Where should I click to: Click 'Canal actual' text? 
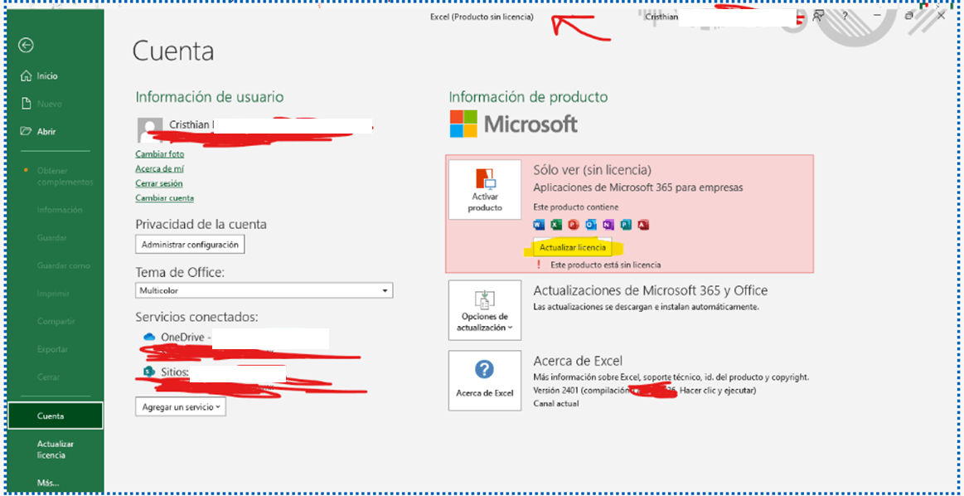556,404
